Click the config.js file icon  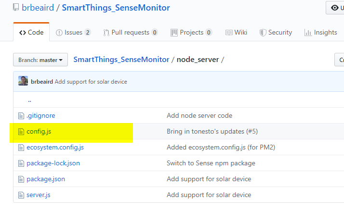tap(21, 131)
